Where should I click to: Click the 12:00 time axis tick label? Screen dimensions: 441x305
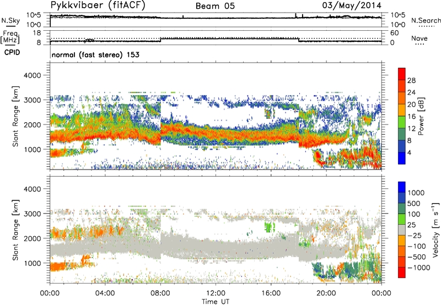coord(216,293)
